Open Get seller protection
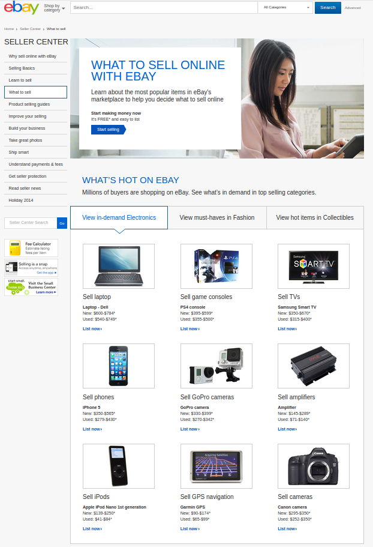 27,177
